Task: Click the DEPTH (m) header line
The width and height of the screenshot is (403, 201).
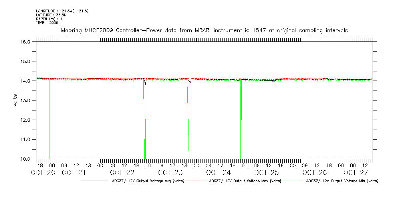Action: click(49, 19)
